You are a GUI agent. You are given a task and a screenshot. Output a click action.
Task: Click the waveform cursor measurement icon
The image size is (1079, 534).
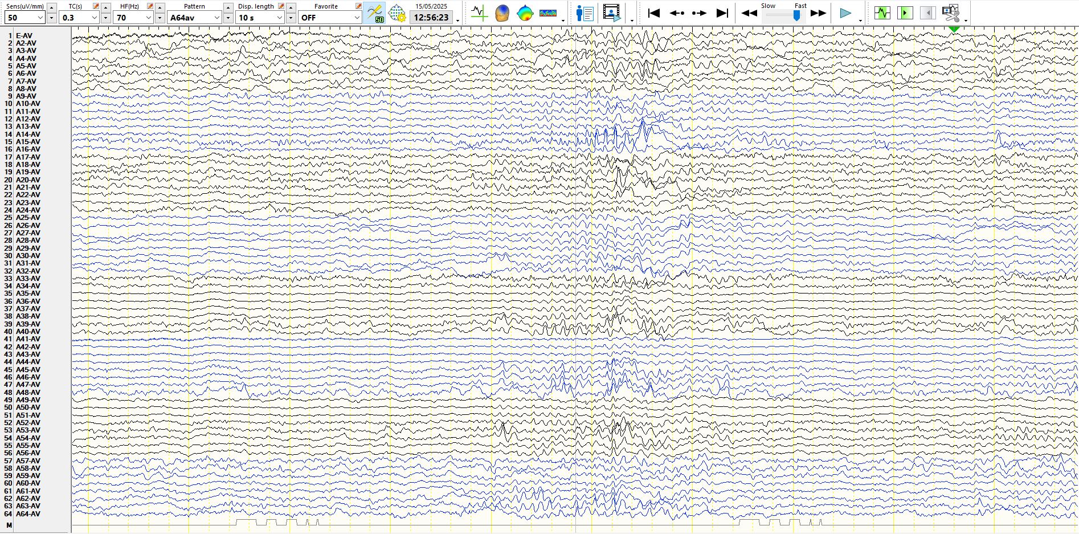[479, 13]
